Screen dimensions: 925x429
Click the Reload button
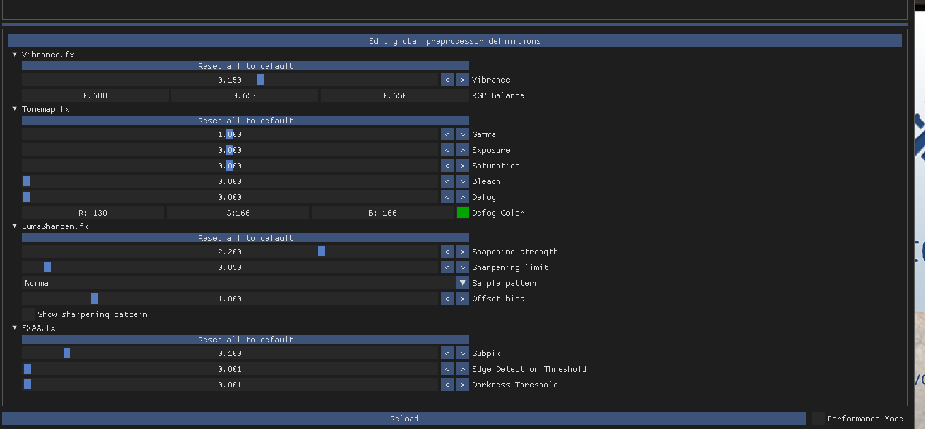pos(404,419)
